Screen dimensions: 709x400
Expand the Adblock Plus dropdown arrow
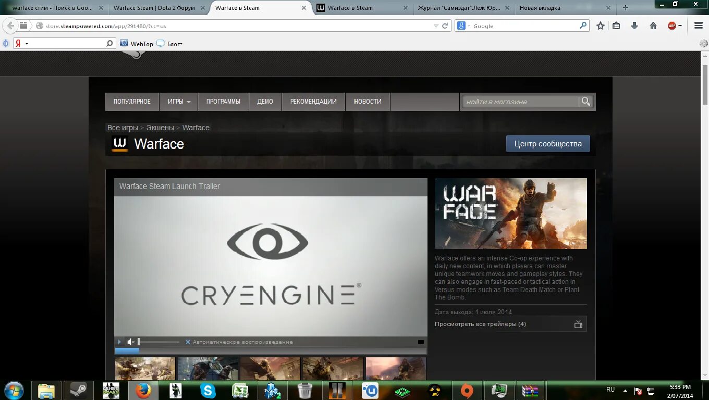680,26
